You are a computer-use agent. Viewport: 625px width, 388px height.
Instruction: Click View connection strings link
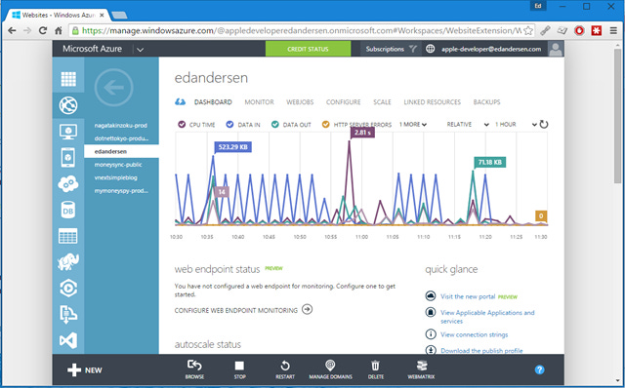click(474, 334)
